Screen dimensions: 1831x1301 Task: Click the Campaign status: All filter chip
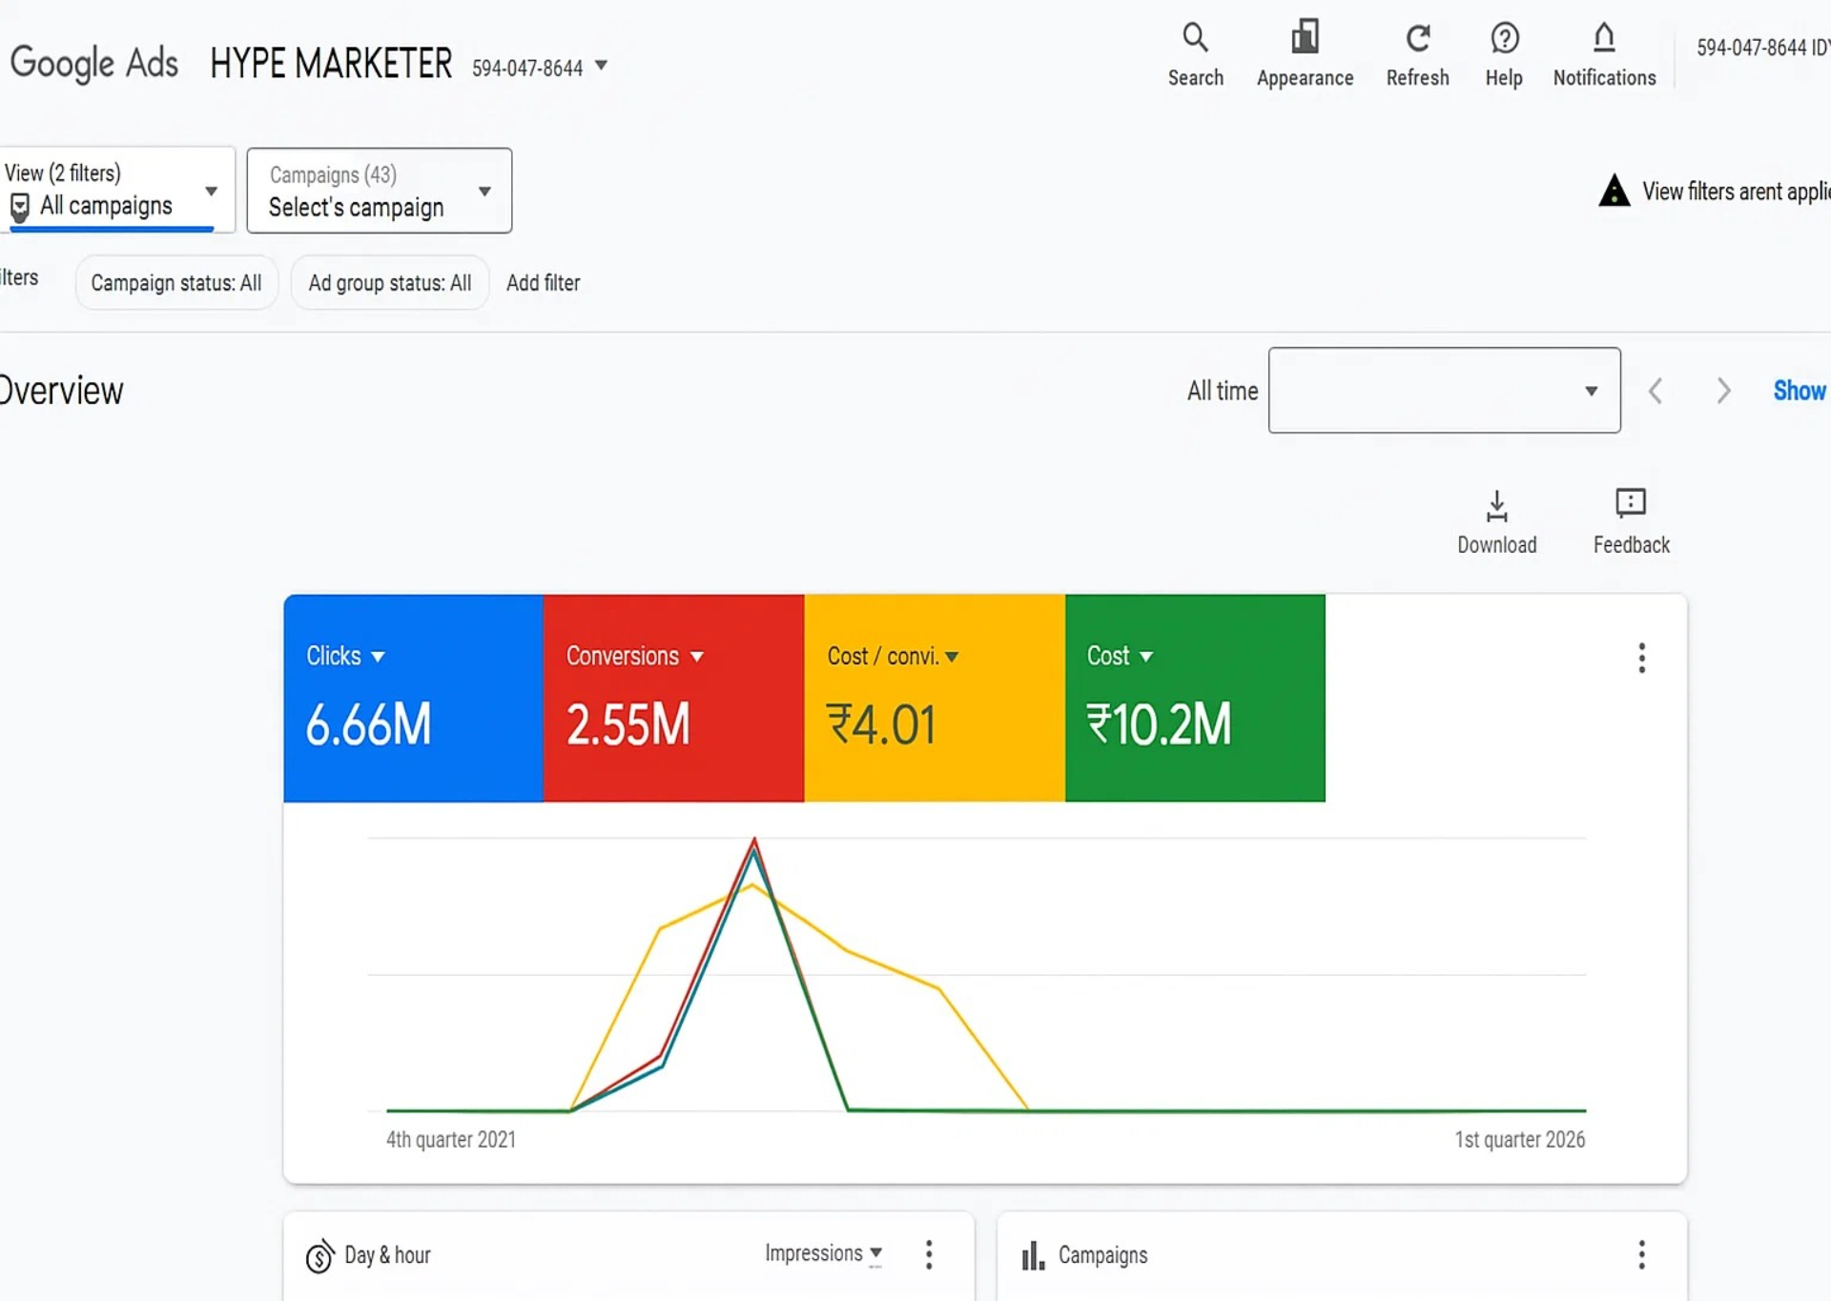pos(176,283)
